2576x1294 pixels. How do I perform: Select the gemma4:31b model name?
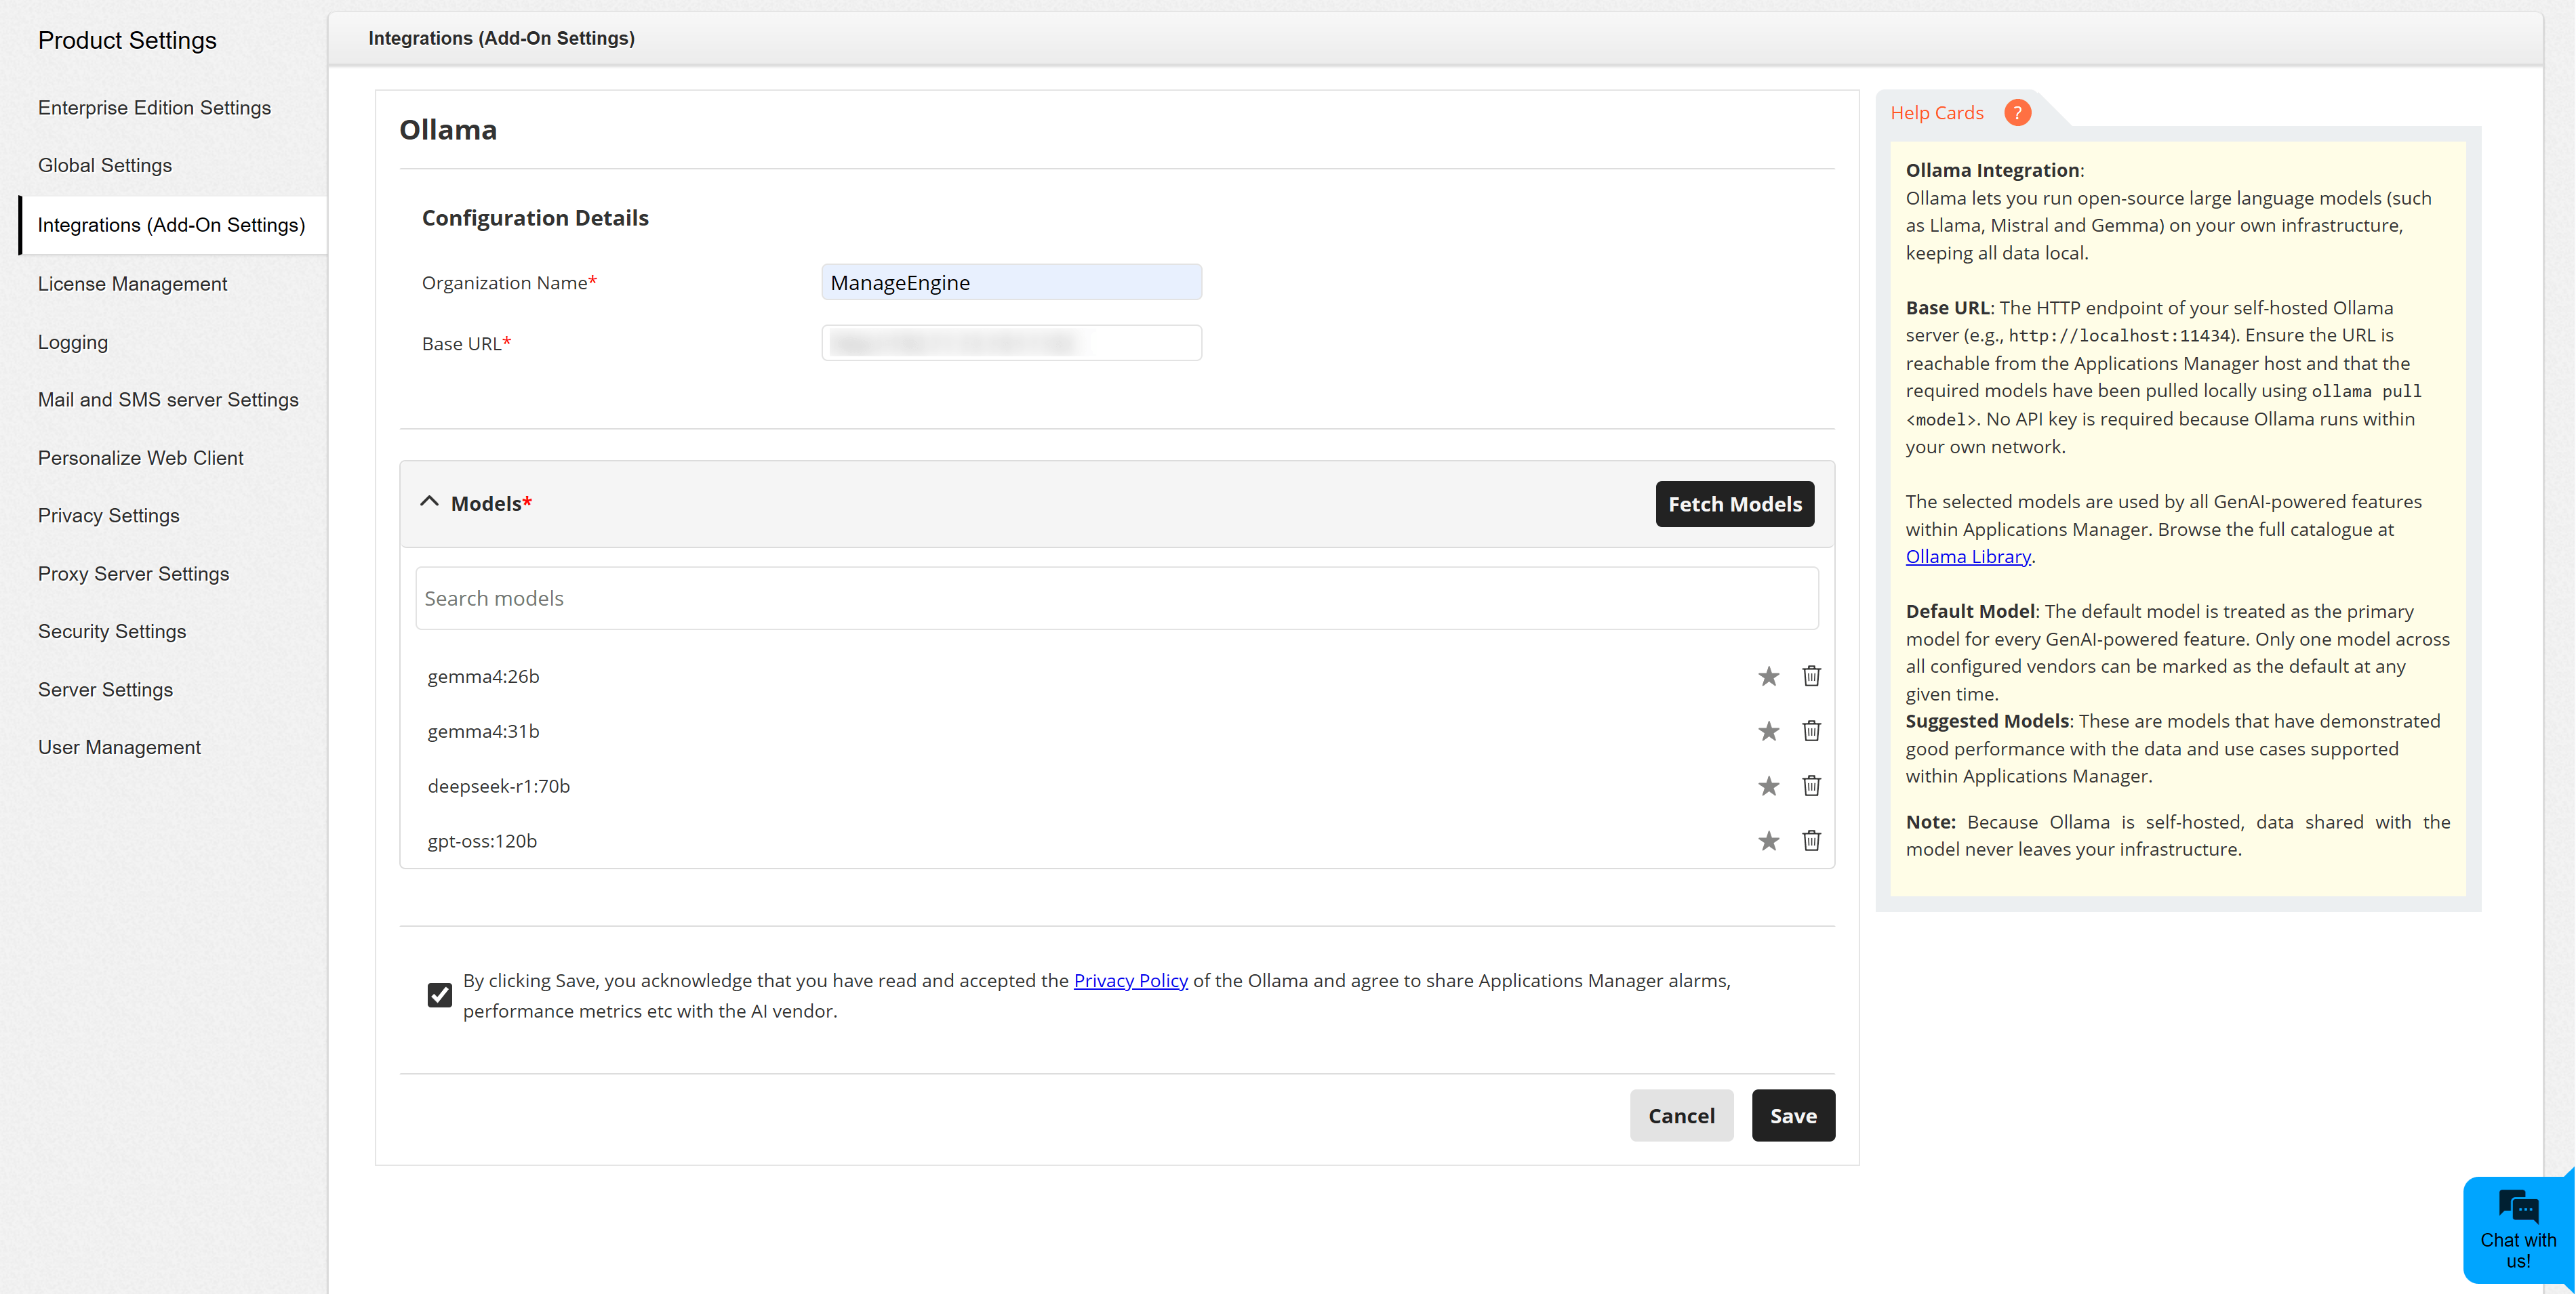[483, 732]
